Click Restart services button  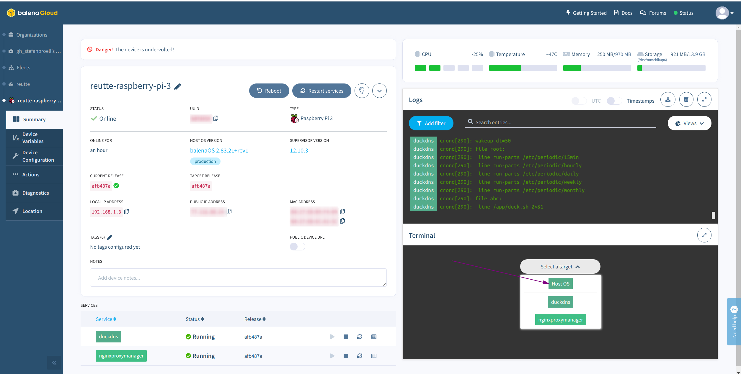pos(321,91)
